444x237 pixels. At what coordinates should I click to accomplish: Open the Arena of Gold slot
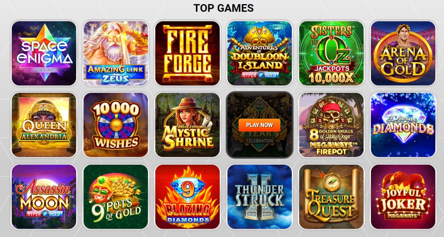point(403,53)
